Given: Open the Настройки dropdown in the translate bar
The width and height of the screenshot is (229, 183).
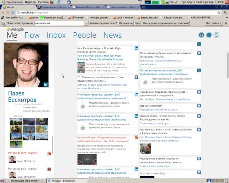Looking at the screenshot, I should click(213, 23).
